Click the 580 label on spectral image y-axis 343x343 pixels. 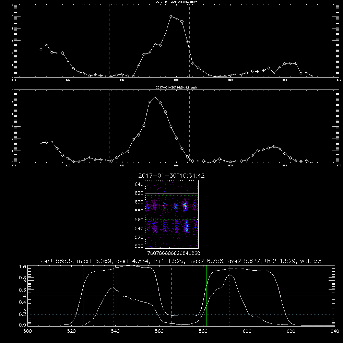pos(139,211)
